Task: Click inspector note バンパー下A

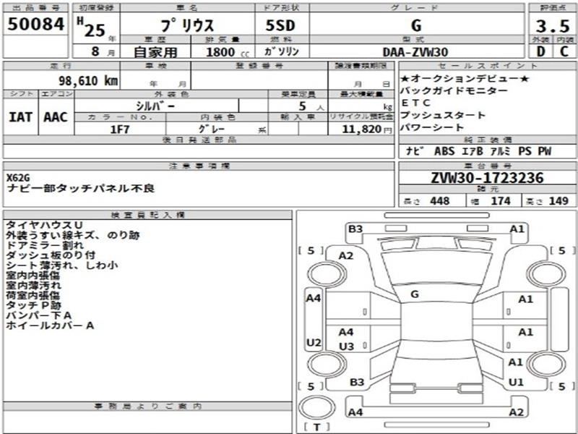Action: [x=39, y=315]
